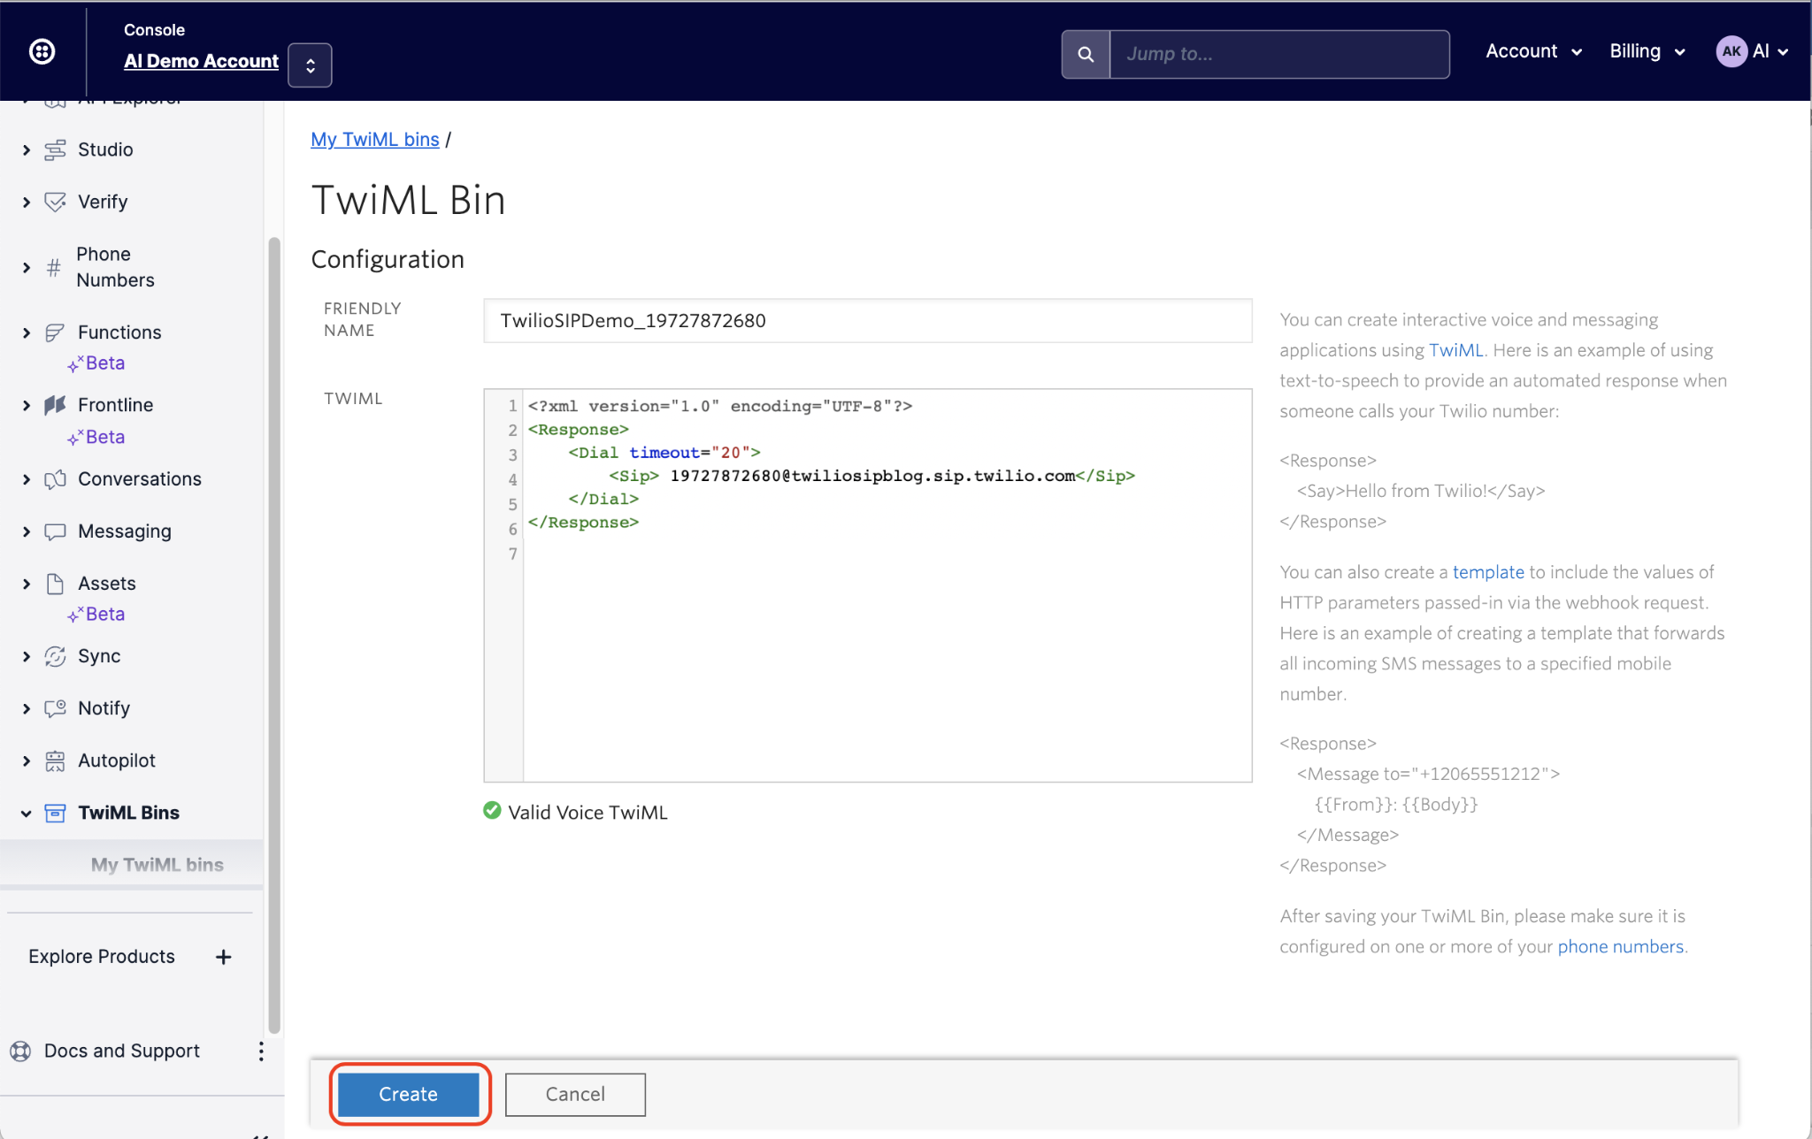Screen dimensions: 1812x1139
Task: Expand the Phone Numbers chevron
Action: pos(27,267)
